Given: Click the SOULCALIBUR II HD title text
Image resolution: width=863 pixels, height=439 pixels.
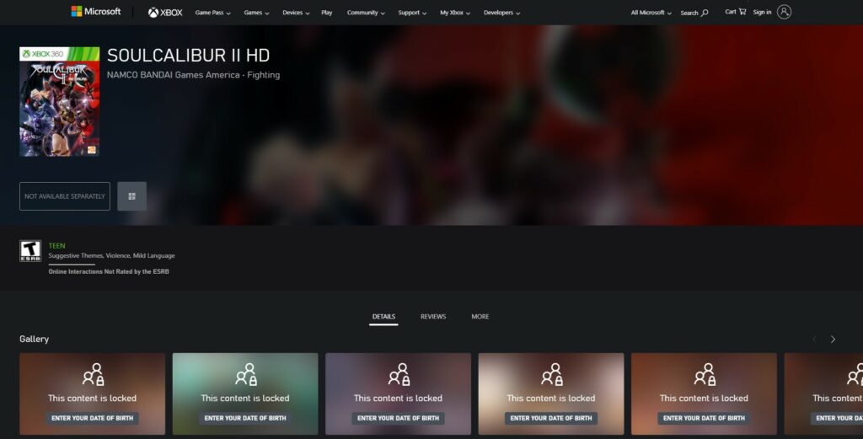Looking at the screenshot, I should (188, 56).
